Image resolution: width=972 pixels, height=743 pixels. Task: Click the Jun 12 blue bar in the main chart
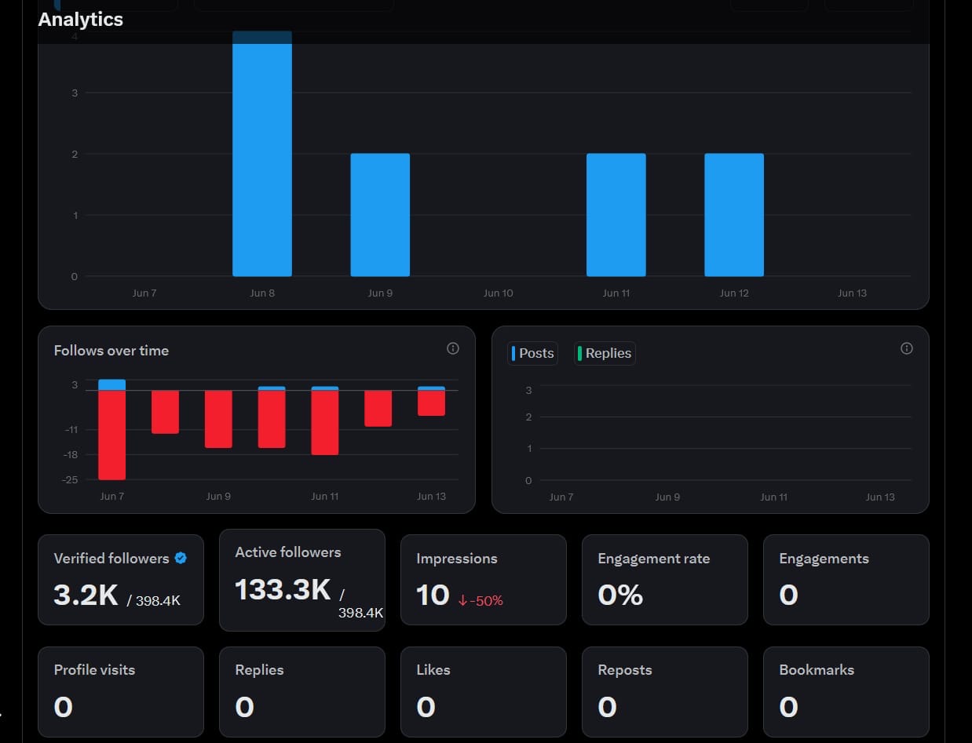click(734, 215)
